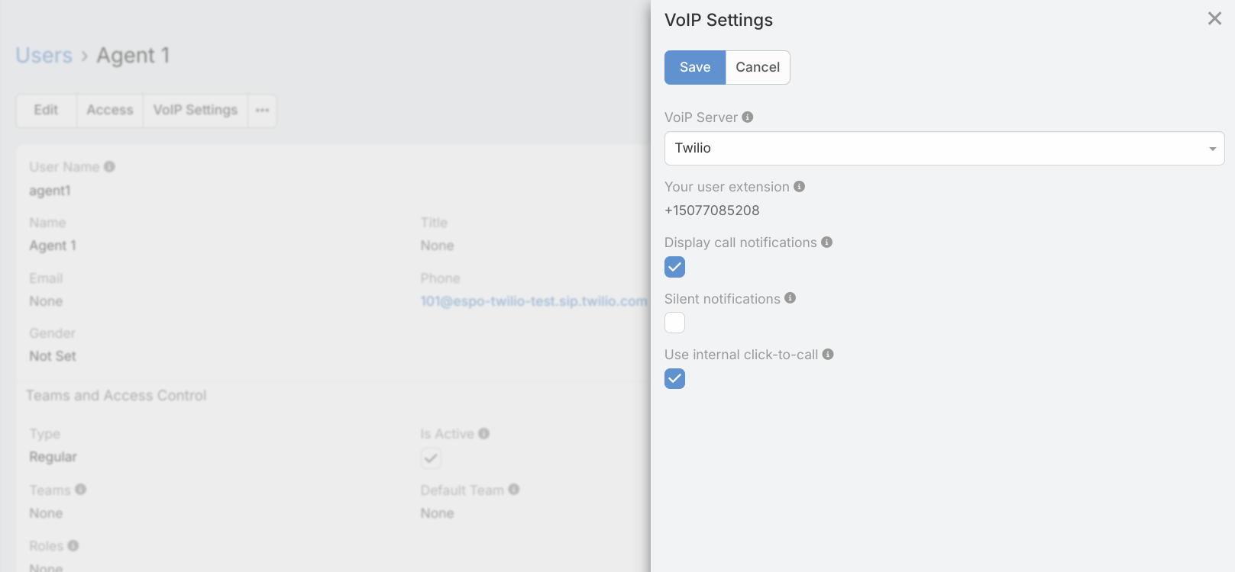
Task: Open the info tooltip beside Your user extension
Action: tap(799, 185)
